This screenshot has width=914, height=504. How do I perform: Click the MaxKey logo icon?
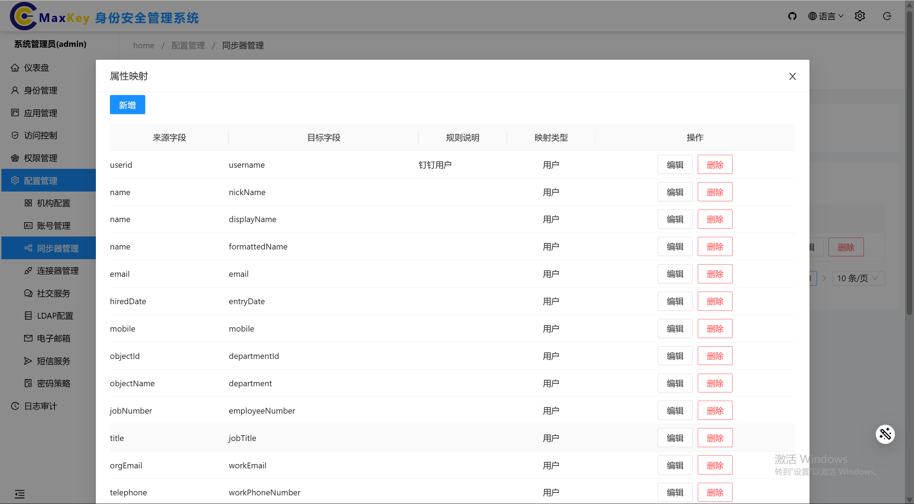23,16
